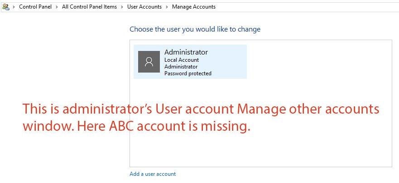This screenshot has width=399, height=183.
Task: Click the Local Account label on tile
Action: pyautogui.click(x=182, y=60)
